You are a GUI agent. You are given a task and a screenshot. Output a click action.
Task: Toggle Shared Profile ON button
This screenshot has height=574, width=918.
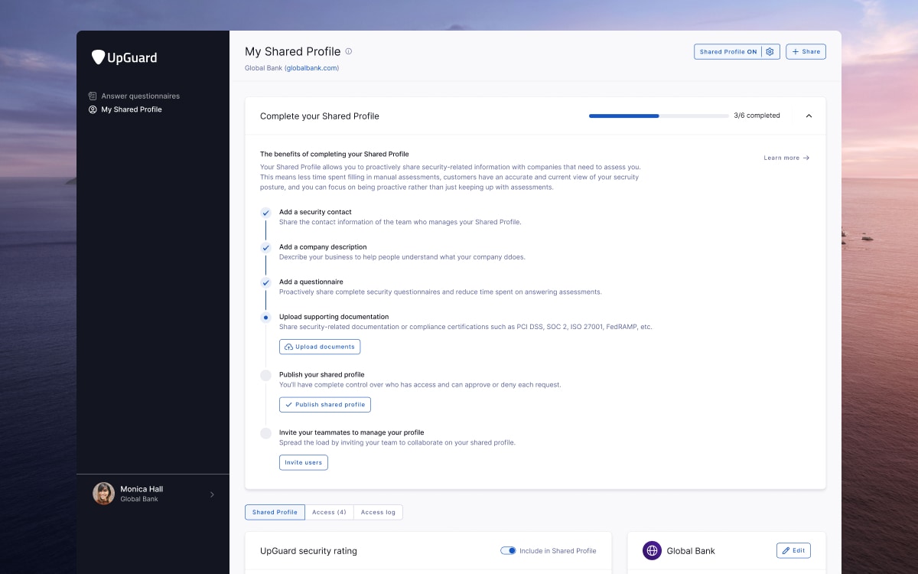click(728, 52)
